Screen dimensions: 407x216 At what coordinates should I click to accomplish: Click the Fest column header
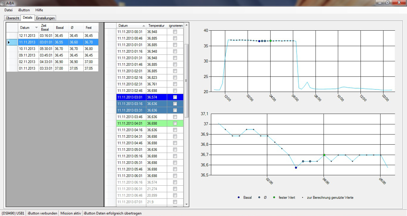[x=91, y=28]
